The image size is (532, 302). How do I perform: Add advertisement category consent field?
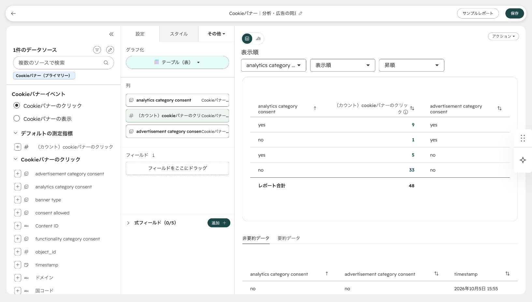coord(18,174)
